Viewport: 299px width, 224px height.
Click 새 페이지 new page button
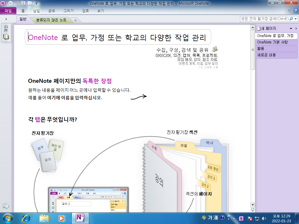tap(267, 29)
